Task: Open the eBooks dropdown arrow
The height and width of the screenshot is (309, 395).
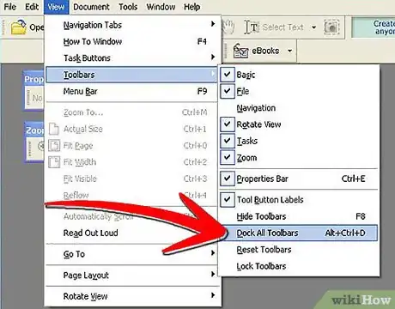Action: [x=290, y=51]
